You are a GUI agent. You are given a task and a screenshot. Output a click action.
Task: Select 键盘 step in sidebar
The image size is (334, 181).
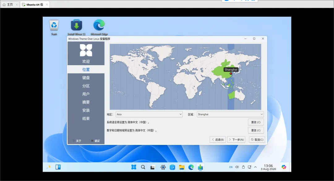coord(86,78)
